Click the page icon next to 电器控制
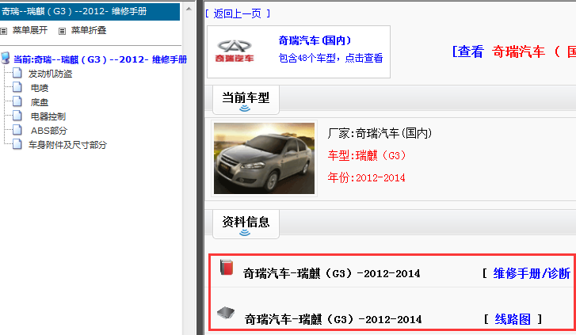 [x=17, y=116]
